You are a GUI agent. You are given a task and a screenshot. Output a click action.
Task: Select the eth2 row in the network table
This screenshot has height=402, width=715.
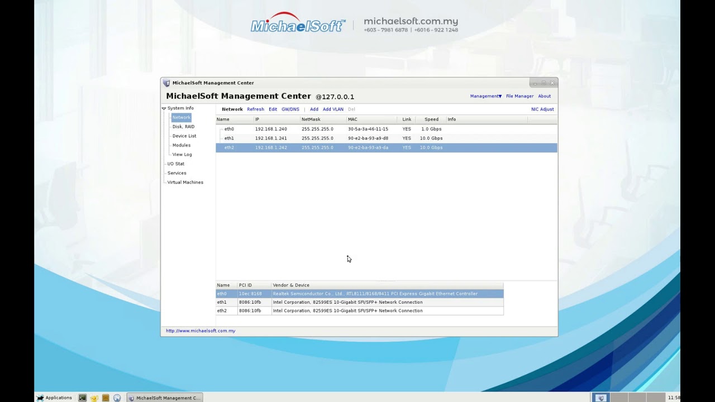click(x=387, y=147)
